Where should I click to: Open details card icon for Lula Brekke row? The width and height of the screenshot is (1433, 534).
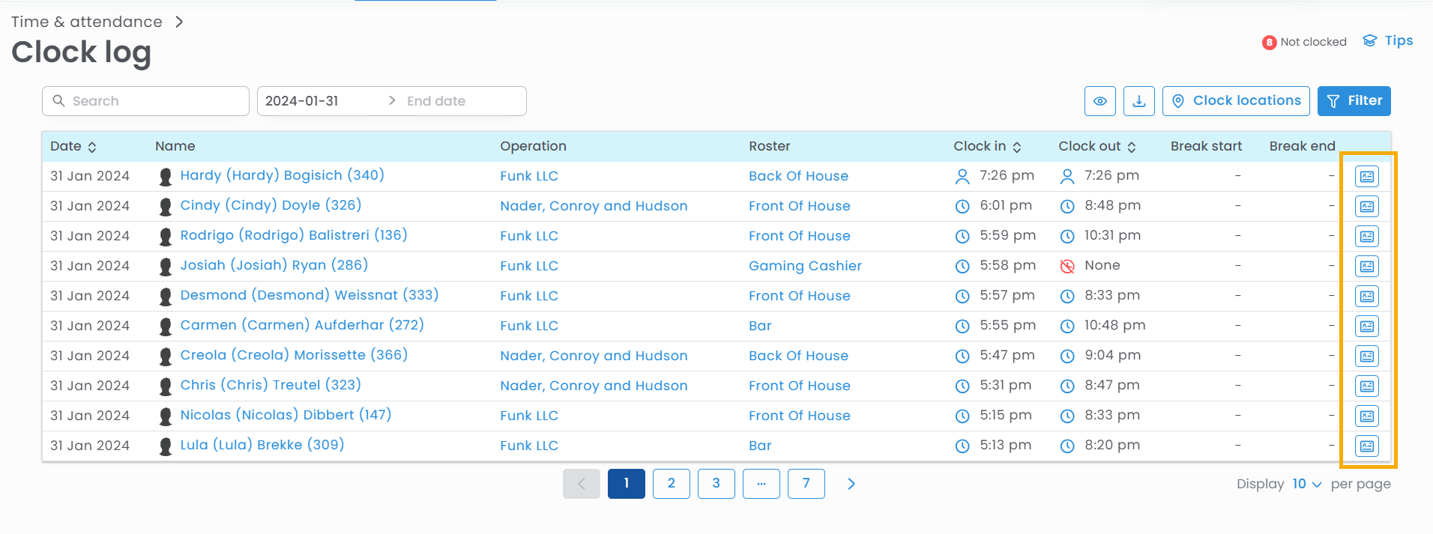[1366, 446]
